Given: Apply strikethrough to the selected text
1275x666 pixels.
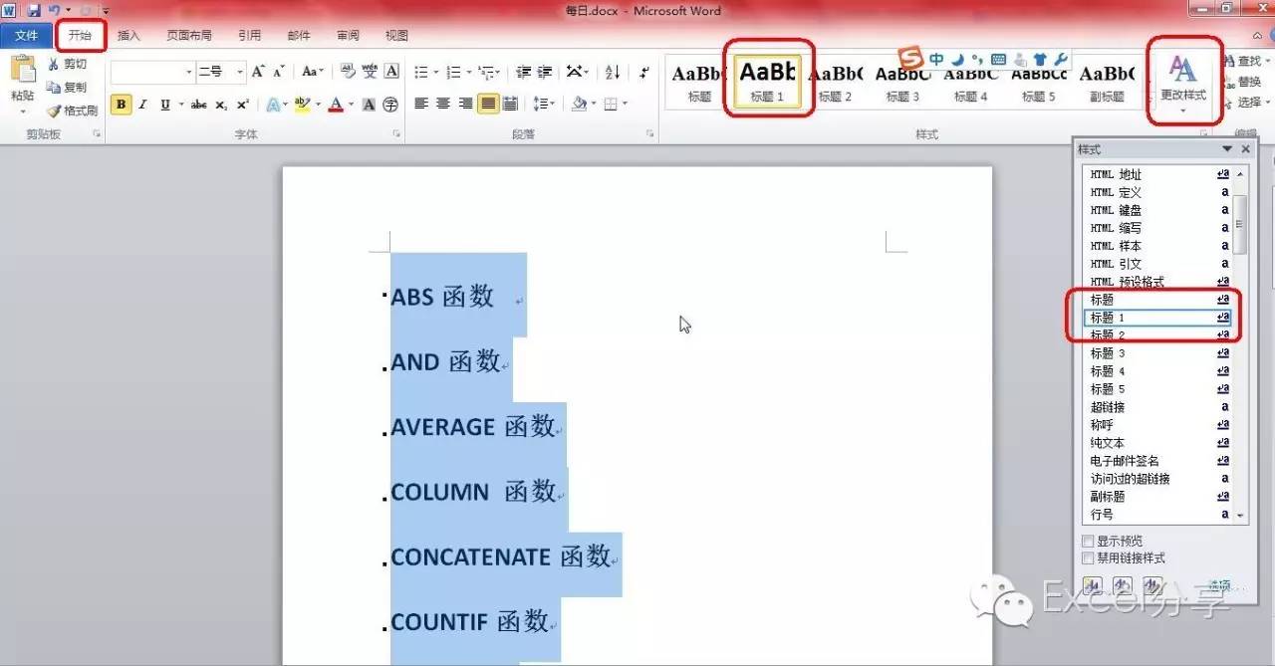Looking at the screenshot, I should (x=198, y=105).
